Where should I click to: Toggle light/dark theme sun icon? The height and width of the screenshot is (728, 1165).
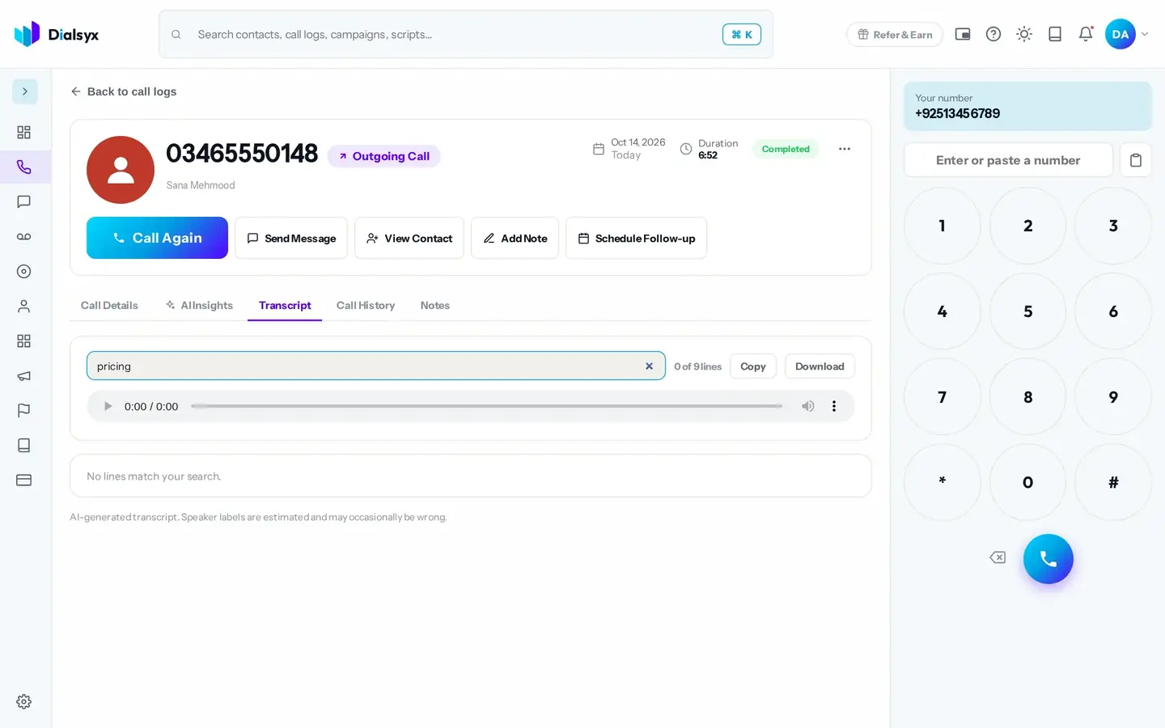[1024, 34]
